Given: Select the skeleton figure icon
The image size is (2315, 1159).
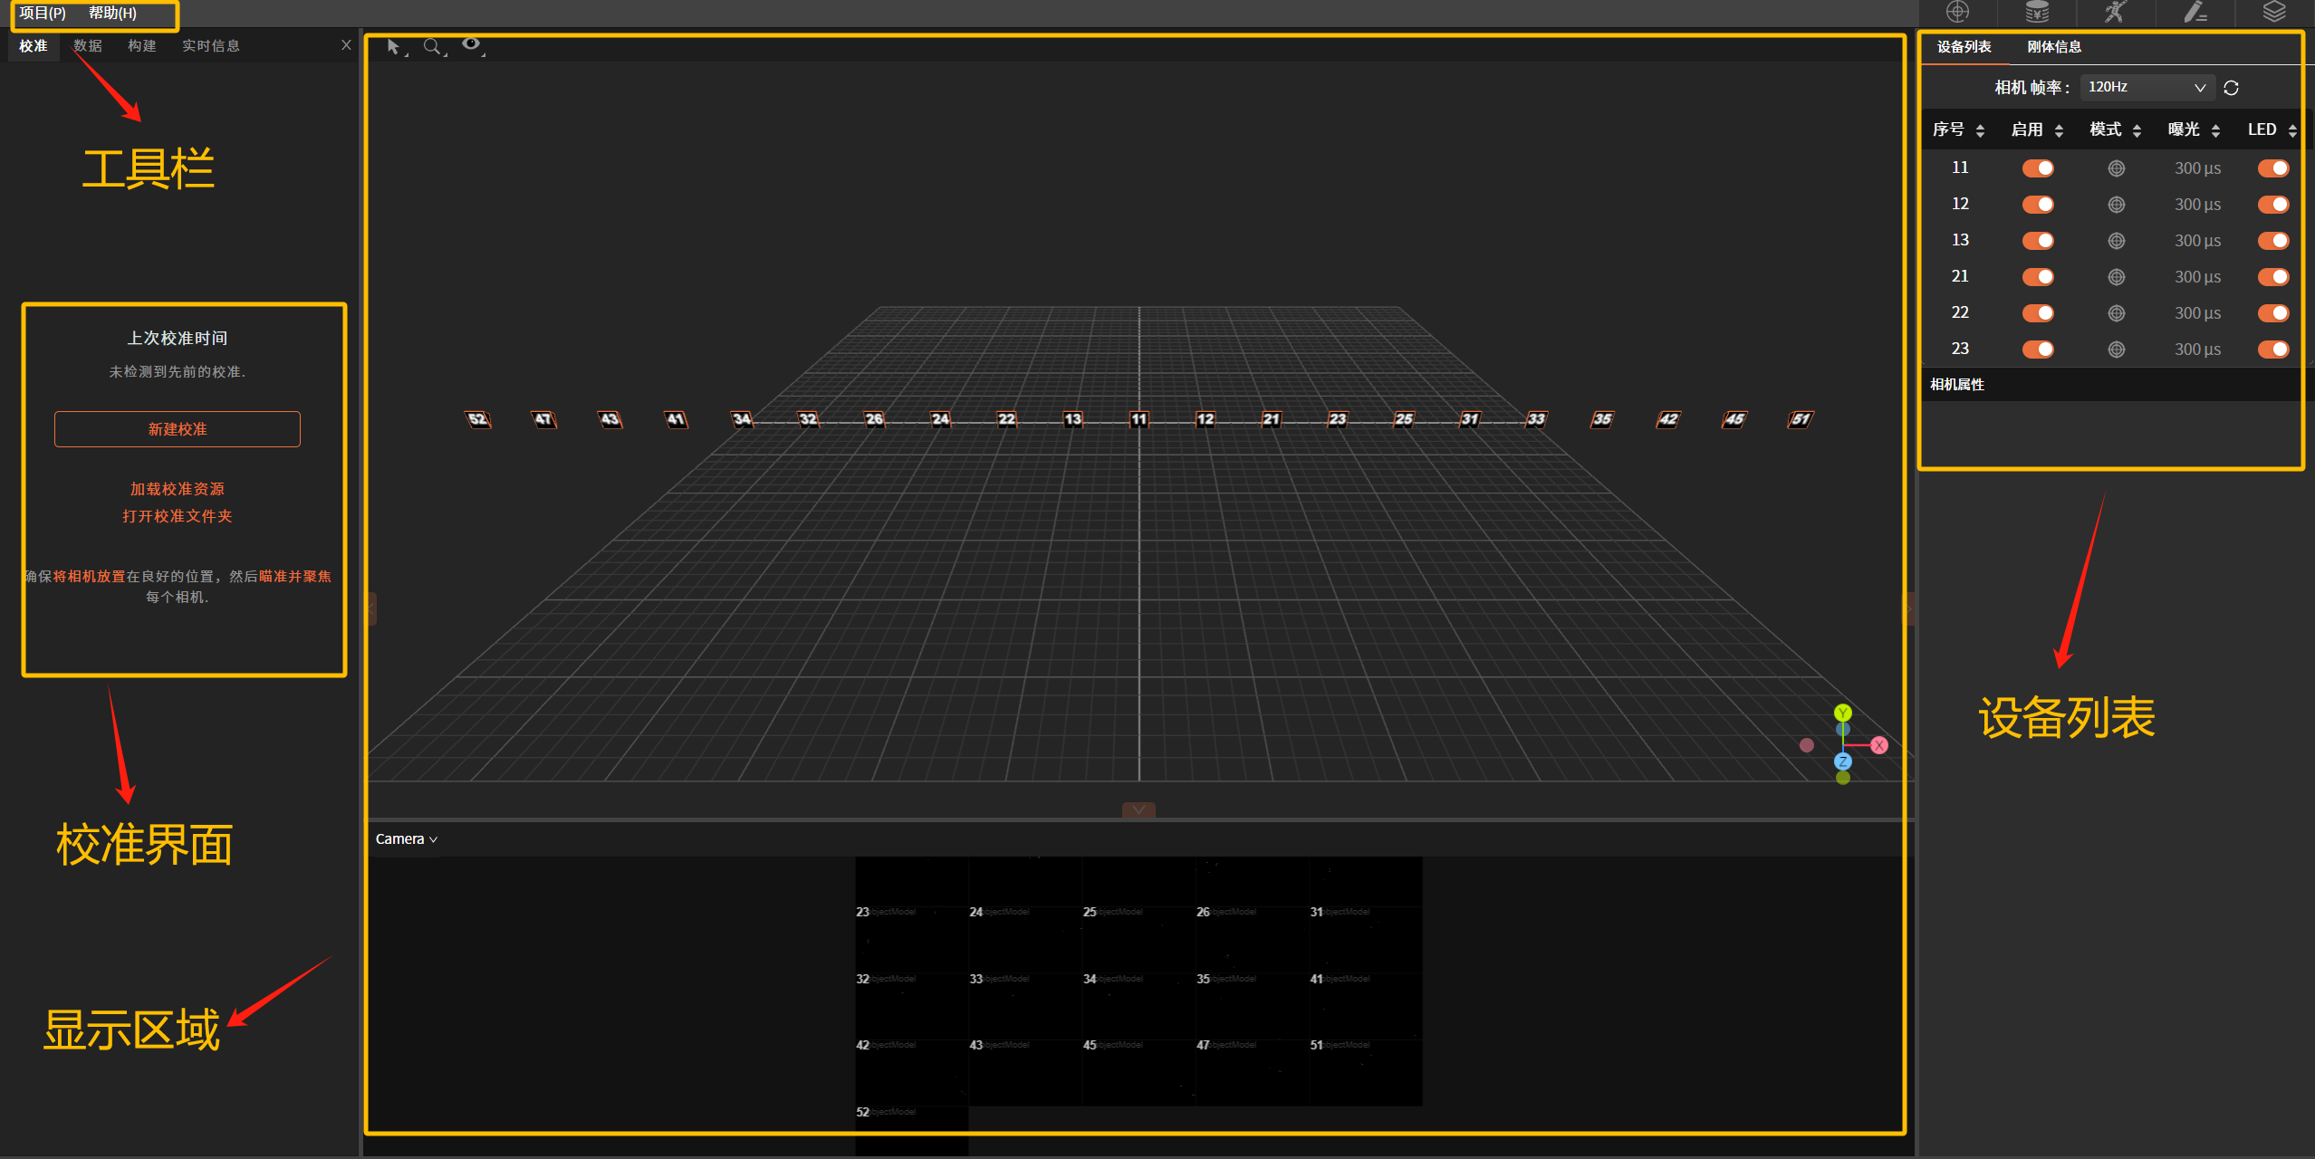Looking at the screenshot, I should (2116, 12).
